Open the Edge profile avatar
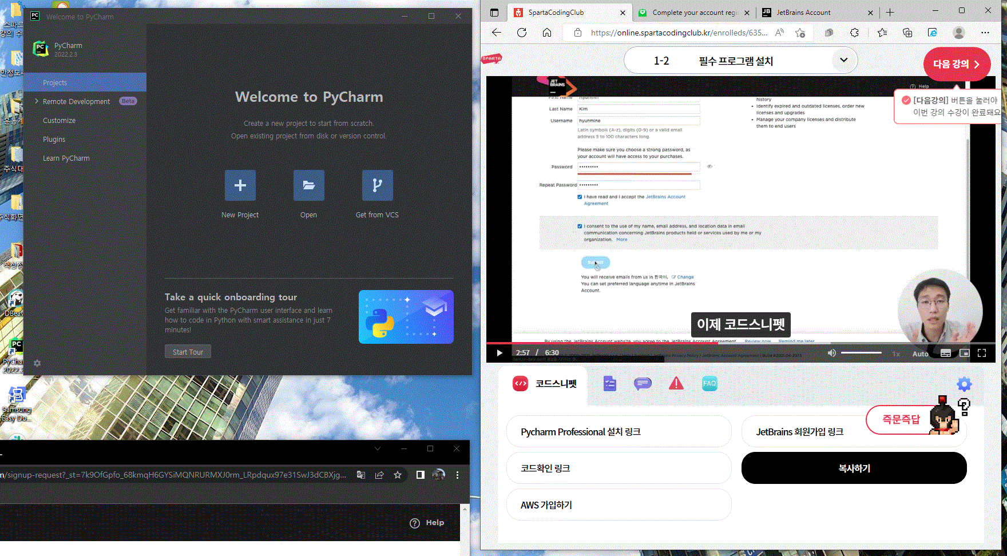 (959, 33)
